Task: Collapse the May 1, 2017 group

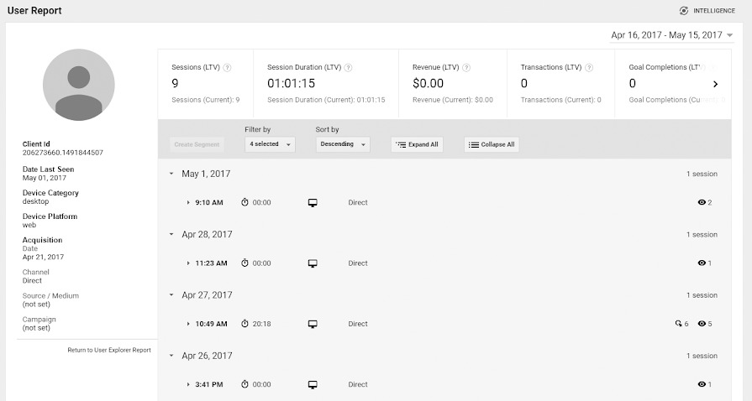Action: point(171,174)
